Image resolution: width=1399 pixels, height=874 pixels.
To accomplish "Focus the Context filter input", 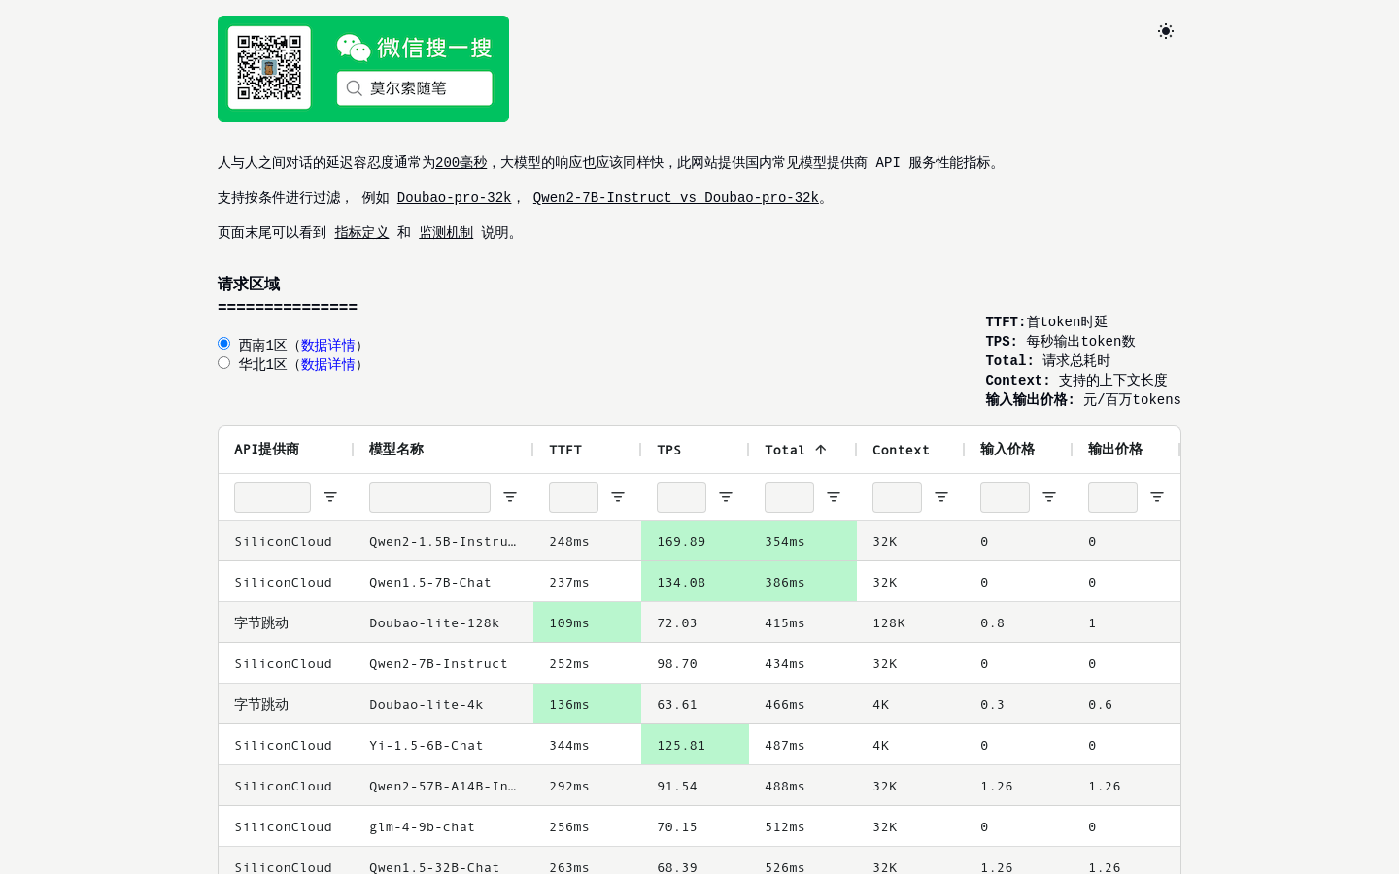I will [x=897, y=497].
